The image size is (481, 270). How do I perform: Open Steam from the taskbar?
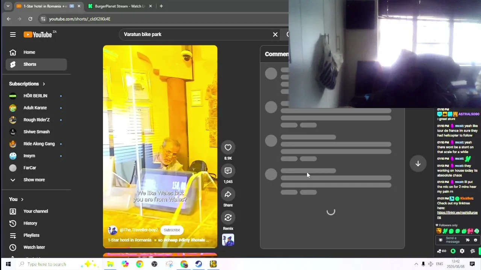coord(198,264)
